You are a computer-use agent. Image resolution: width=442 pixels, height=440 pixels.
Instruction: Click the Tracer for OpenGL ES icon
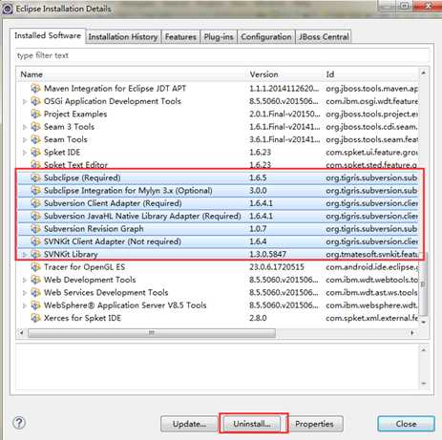coord(35,267)
